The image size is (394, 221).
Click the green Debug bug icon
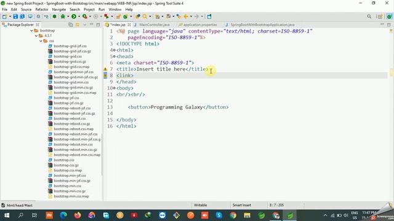click(63, 17)
